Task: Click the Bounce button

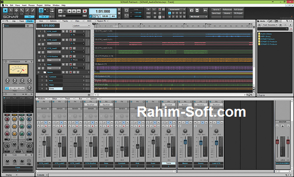Action: 227,13
